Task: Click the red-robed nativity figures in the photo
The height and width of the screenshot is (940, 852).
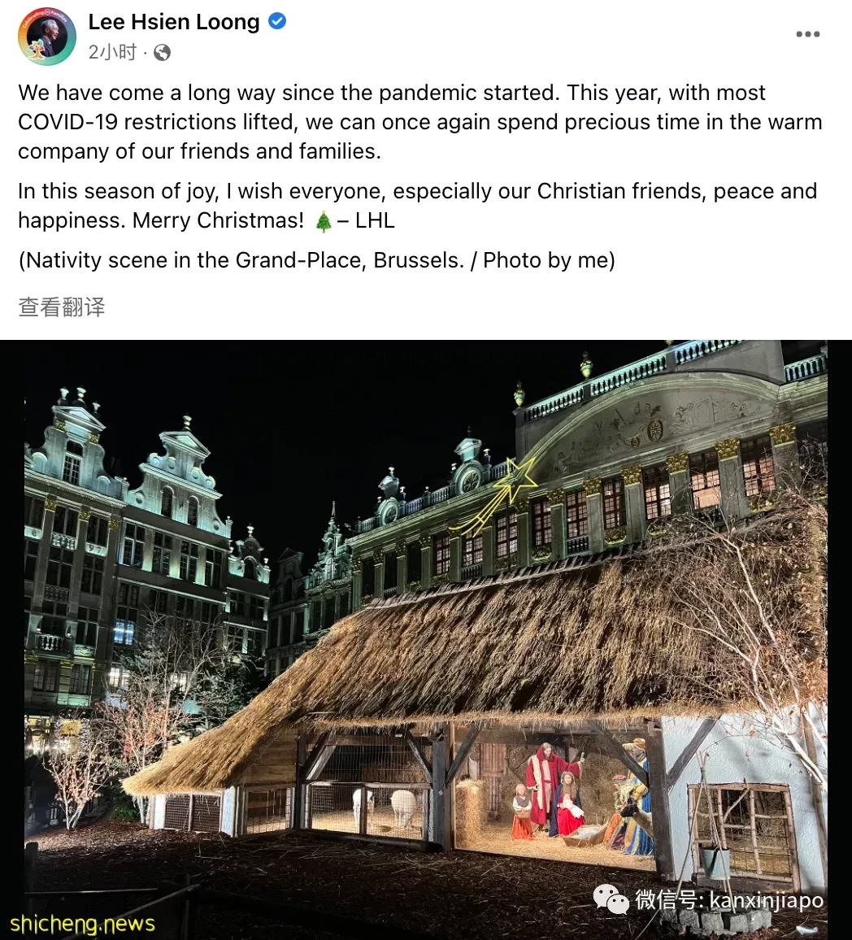Action: tap(548, 790)
